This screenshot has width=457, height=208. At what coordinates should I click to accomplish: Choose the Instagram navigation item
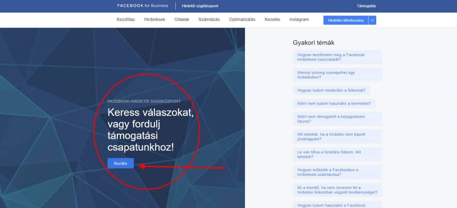pos(299,20)
